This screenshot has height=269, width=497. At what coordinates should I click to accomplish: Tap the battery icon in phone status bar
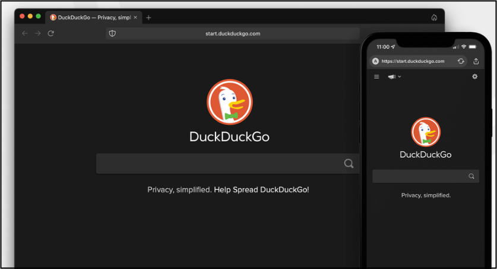(473, 47)
